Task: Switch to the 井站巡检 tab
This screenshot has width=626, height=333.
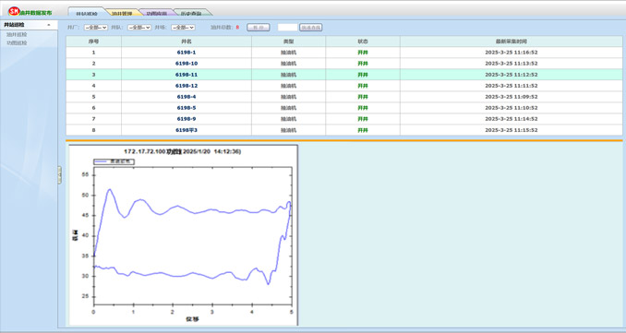Action: 87,13
